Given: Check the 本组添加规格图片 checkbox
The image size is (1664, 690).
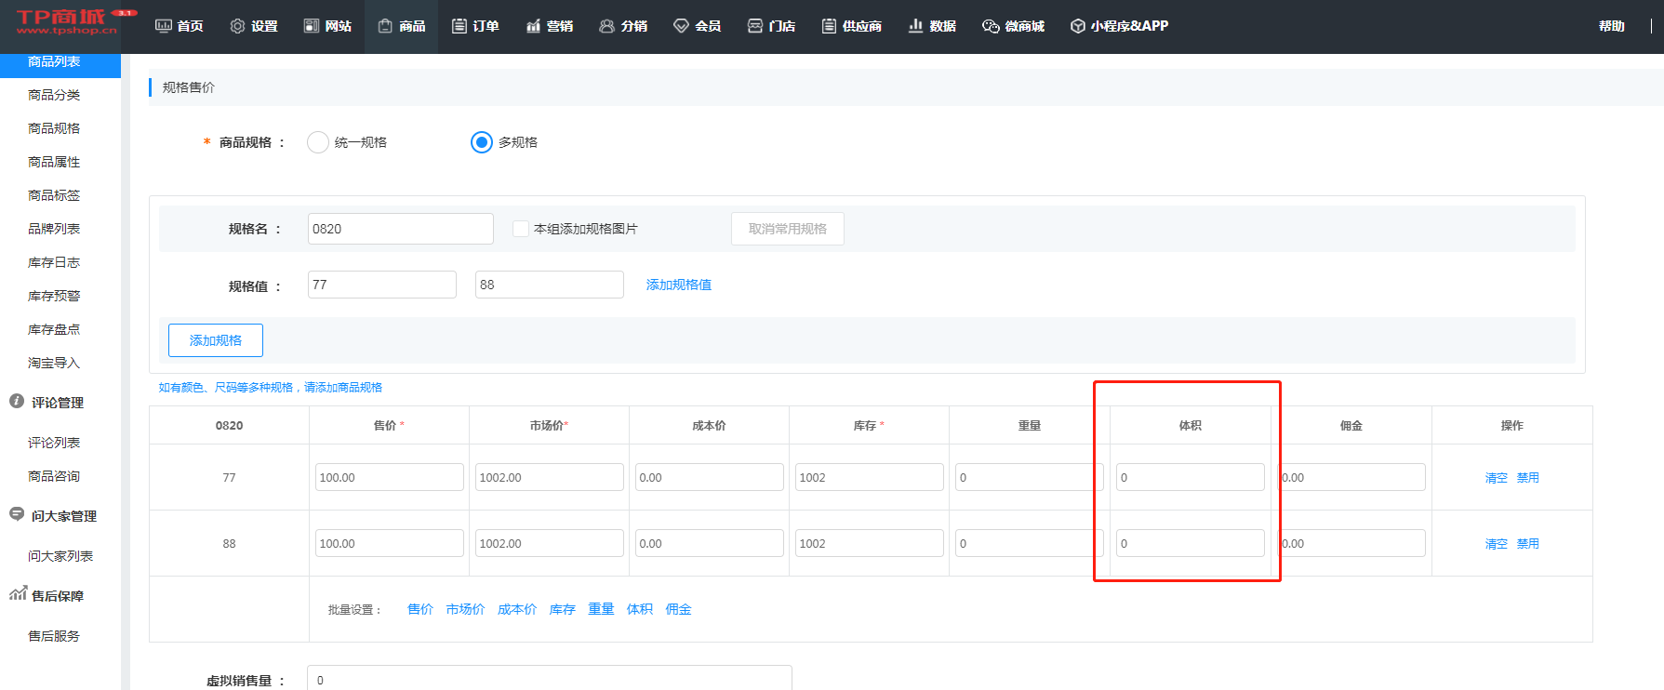Looking at the screenshot, I should click(521, 229).
